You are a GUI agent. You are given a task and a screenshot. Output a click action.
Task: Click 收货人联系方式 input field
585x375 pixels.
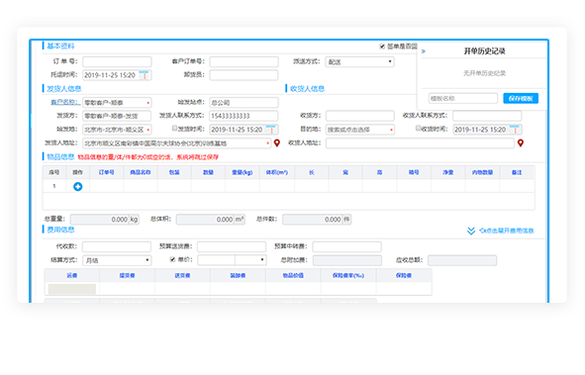pos(487,116)
